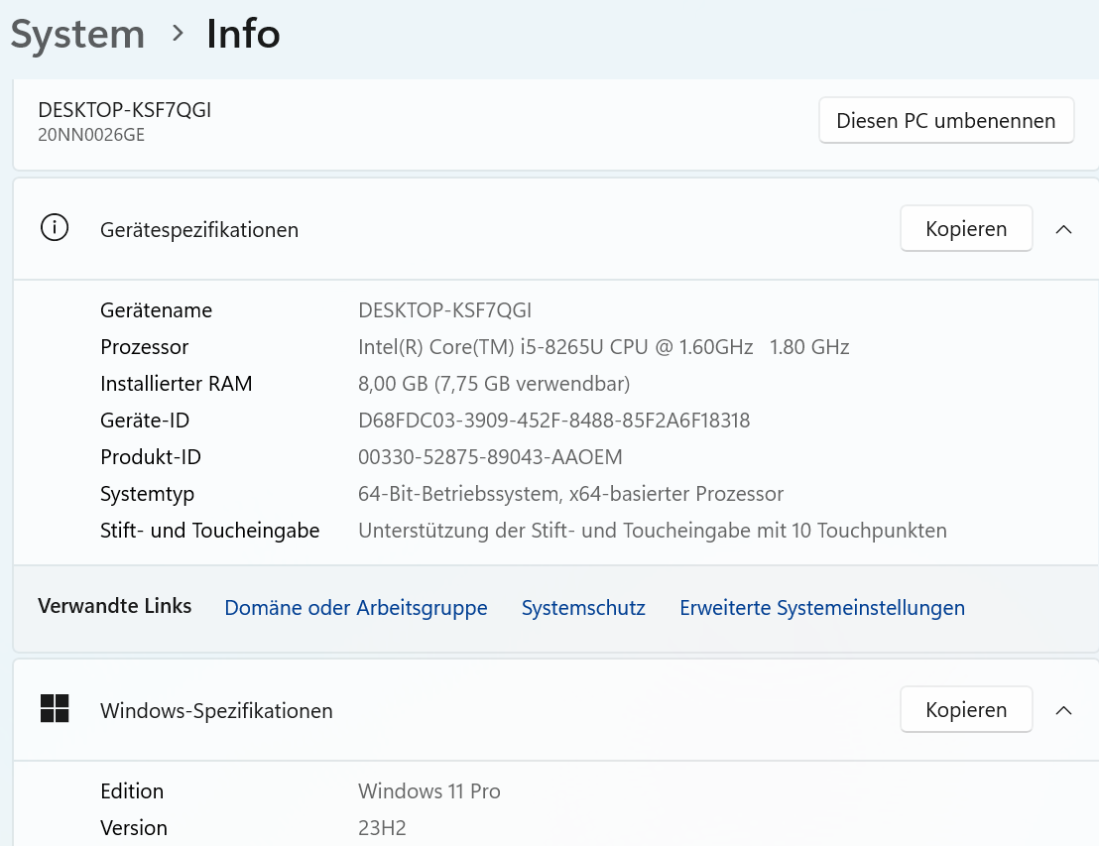The width and height of the screenshot is (1099, 846).
Task: Click the Version value 23H2
Action: (x=382, y=828)
